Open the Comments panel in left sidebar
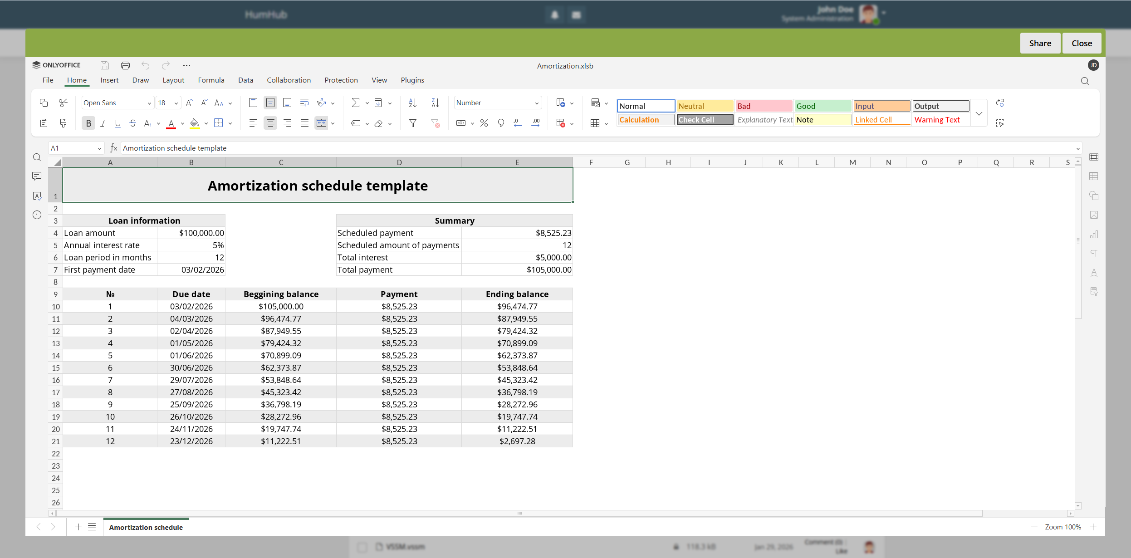The width and height of the screenshot is (1131, 558). coord(37,176)
